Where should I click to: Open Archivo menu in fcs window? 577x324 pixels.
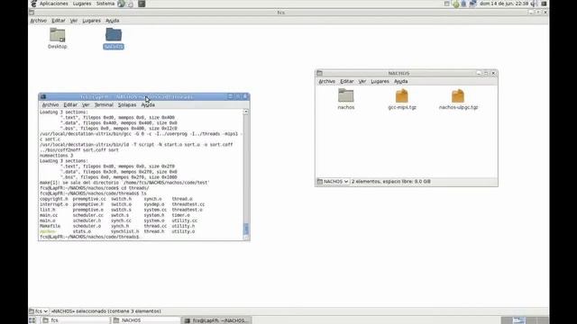[x=38, y=21]
